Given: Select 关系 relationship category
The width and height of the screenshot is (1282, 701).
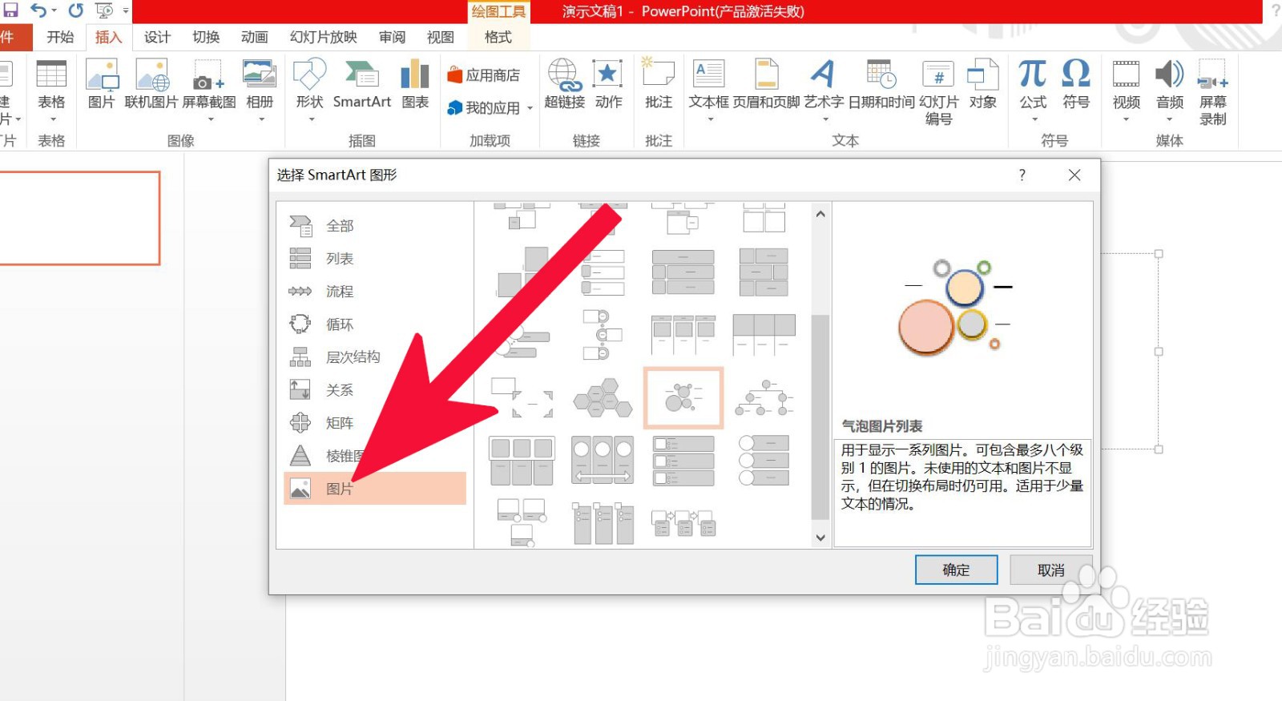Looking at the screenshot, I should click(x=375, y=390).
